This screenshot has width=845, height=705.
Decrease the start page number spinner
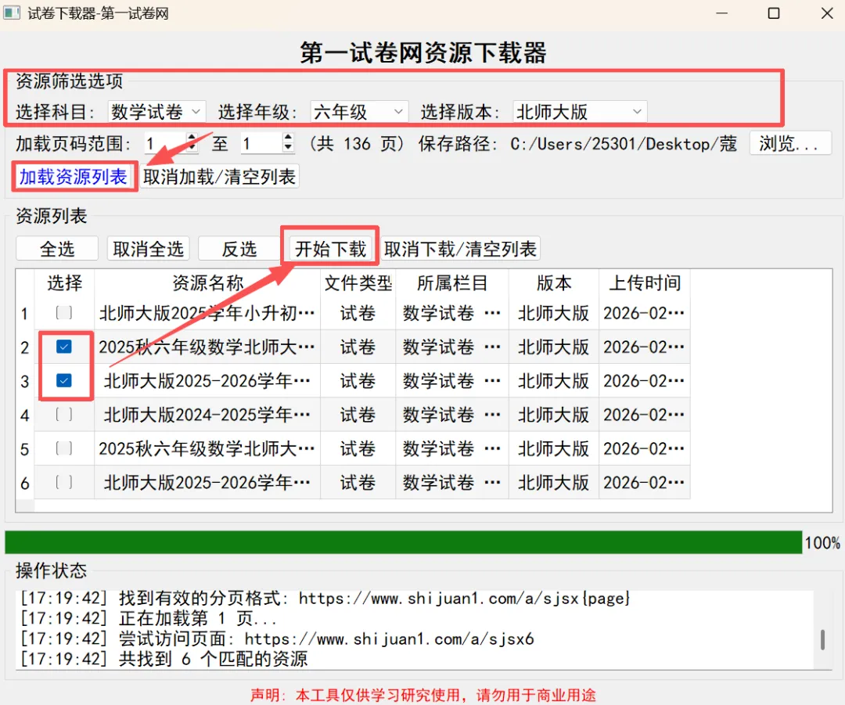click(x=192, y=148)
